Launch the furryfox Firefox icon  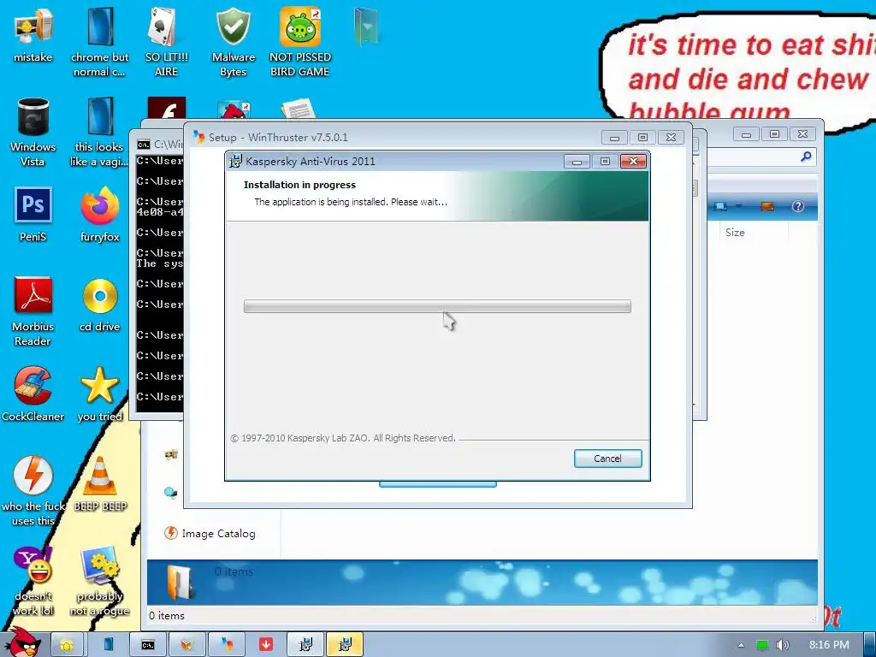(x=99, y=215)
